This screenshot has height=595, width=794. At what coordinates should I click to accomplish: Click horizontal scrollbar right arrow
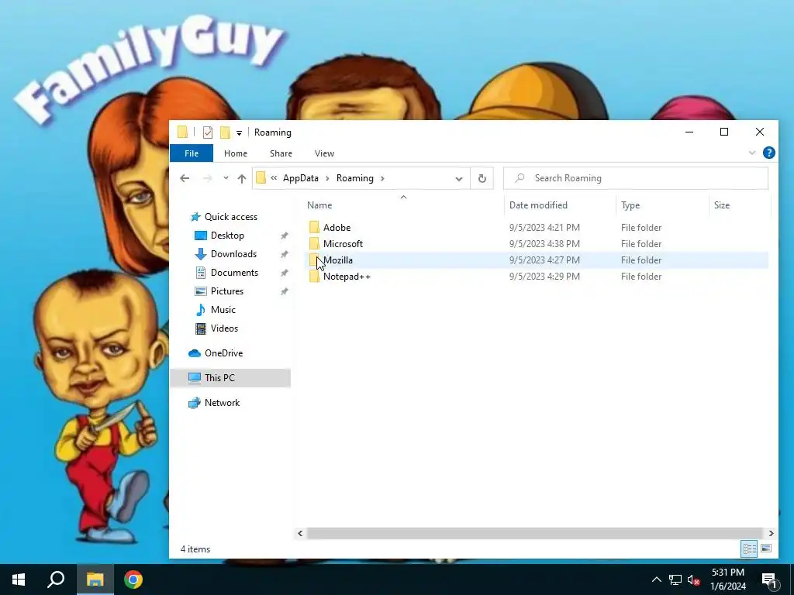click(771, 533)
